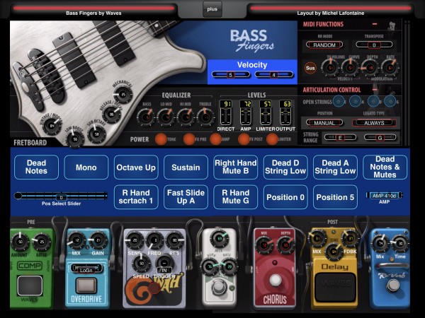Click the Chorus pedal Depth knob
The image size is (425, 318).
(285, 245)
